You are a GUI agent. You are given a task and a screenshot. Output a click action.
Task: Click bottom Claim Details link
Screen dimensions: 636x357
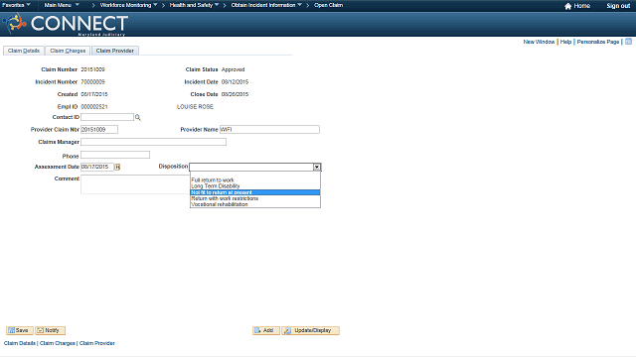pos(20,343)
